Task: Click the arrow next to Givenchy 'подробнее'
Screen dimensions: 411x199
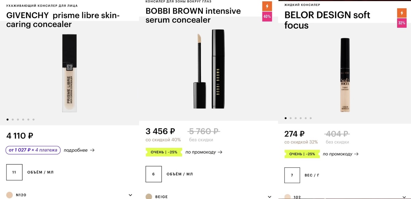Action: click(x=92, y=150)
